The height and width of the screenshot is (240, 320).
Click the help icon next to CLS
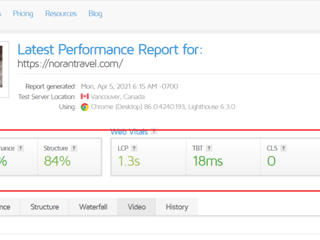pyautogui.click(x=284, y=148)
